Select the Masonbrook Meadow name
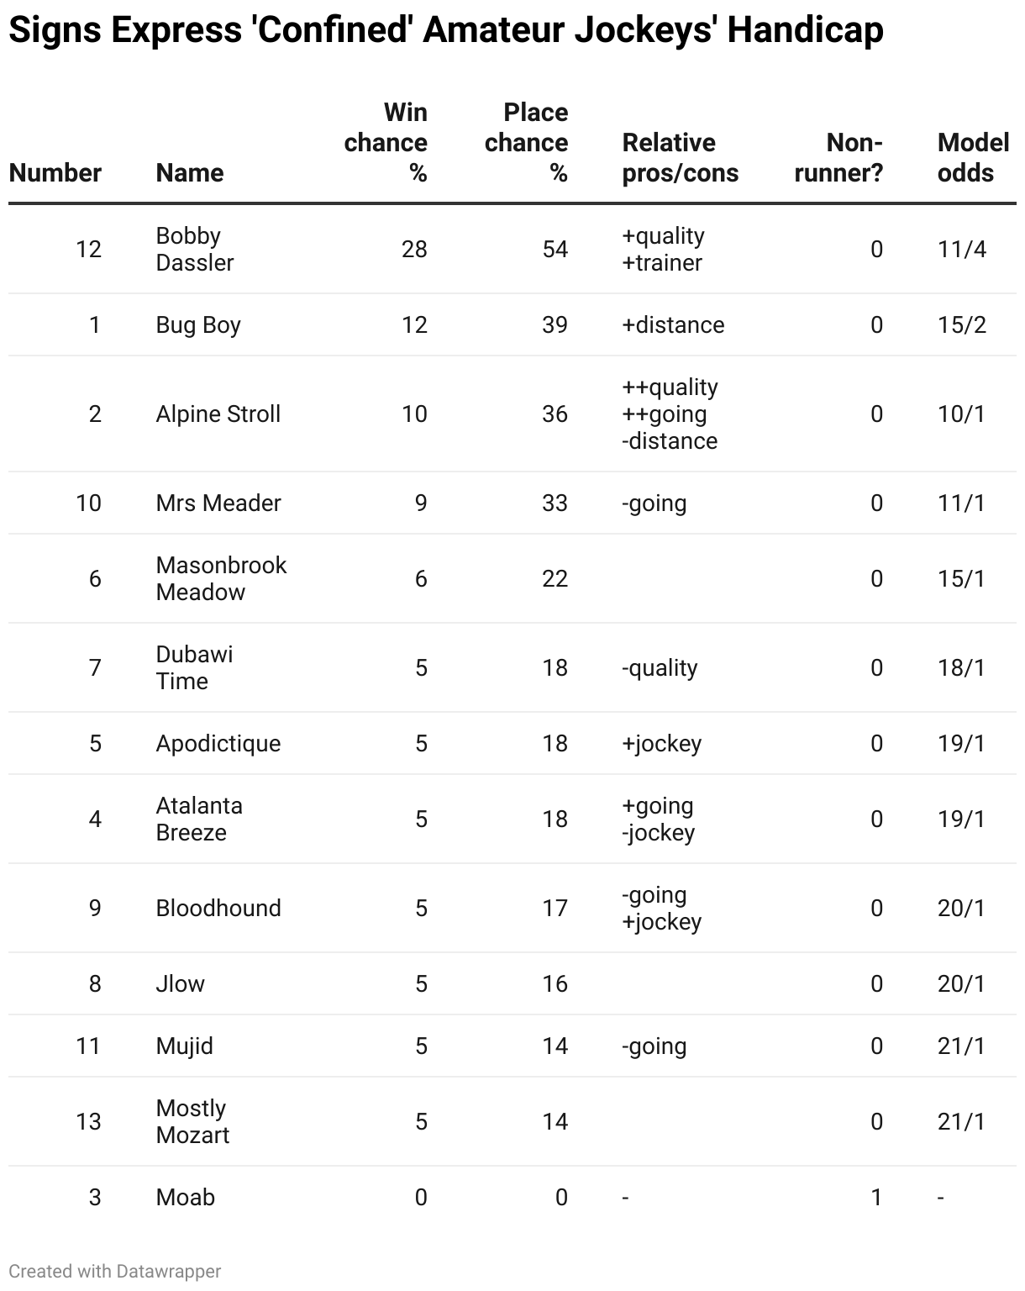Screen dimensions: 1025x1291 [221, 578]
